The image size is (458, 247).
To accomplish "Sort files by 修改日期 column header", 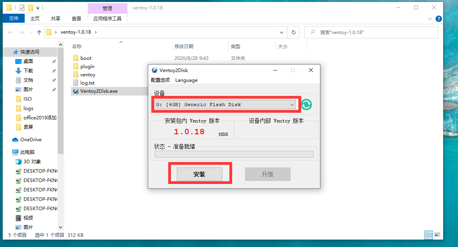I will (x=184, y=47).
